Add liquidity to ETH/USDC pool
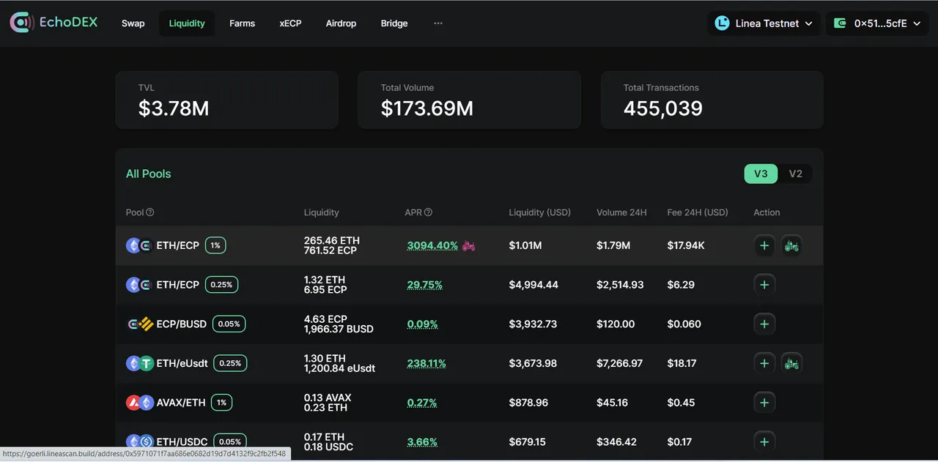938x462 pixels. pyautogui.click(x=764, y=441)
